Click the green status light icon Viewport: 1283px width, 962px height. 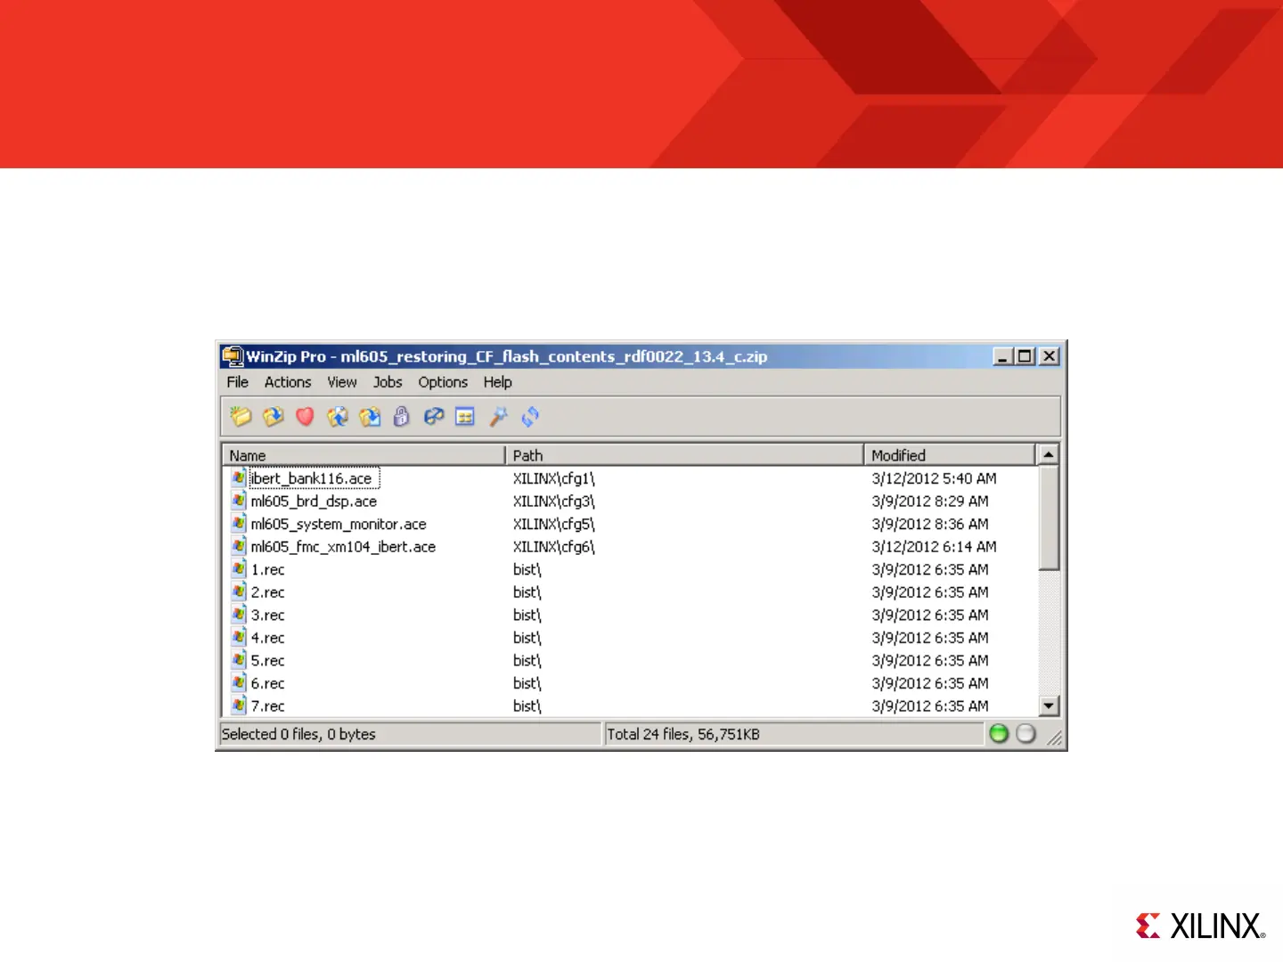(x=999, y=733)
